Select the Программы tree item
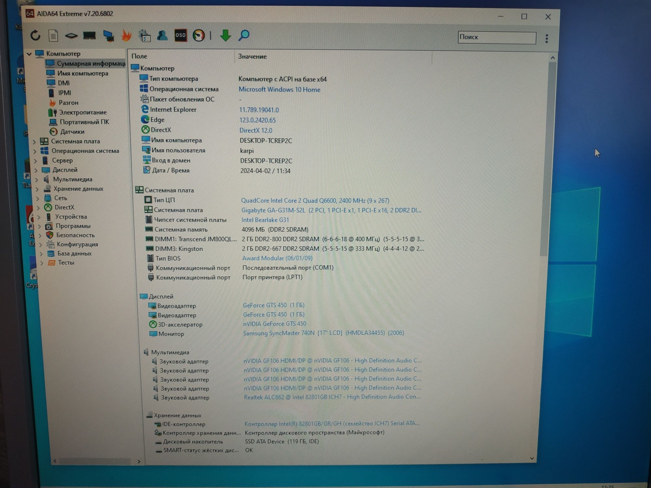Screen dimensions: 651x488 point(68,226)
